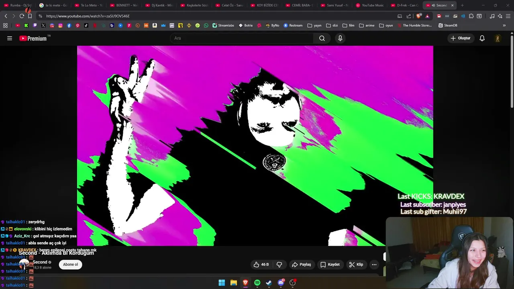Open the Restream bookmark
The image size is (514, 289).
click(x=293, y=25)
